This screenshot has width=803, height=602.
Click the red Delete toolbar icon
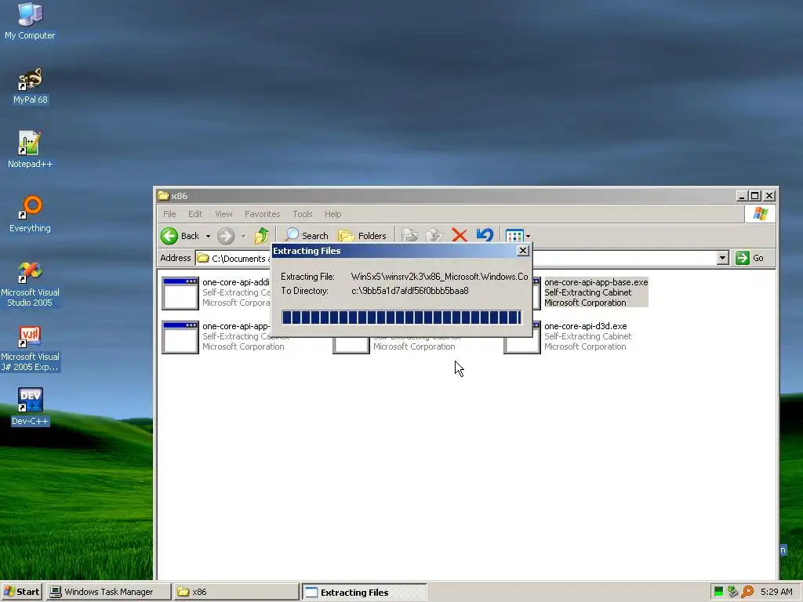click(x=460, y=235)
